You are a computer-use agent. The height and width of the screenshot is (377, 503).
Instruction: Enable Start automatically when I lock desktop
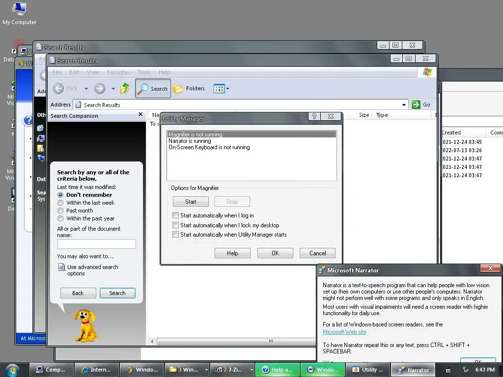pyautogui.click(x=175, y=225)
